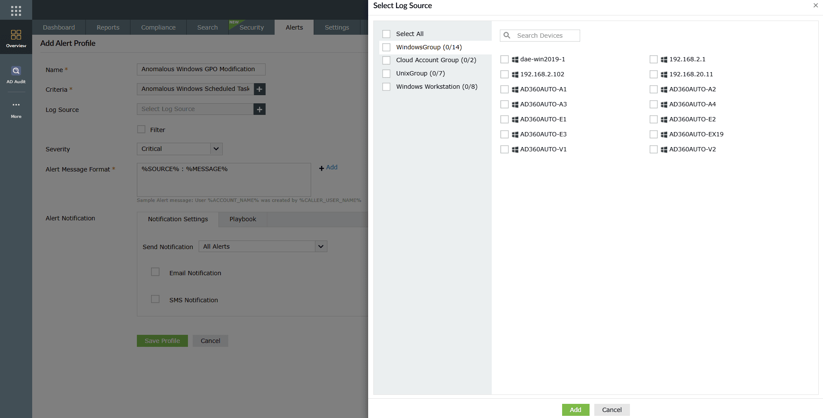Click the Windows icon beside dae-win2019-1
Screen dimensions: 823x418
pos(515,59)
